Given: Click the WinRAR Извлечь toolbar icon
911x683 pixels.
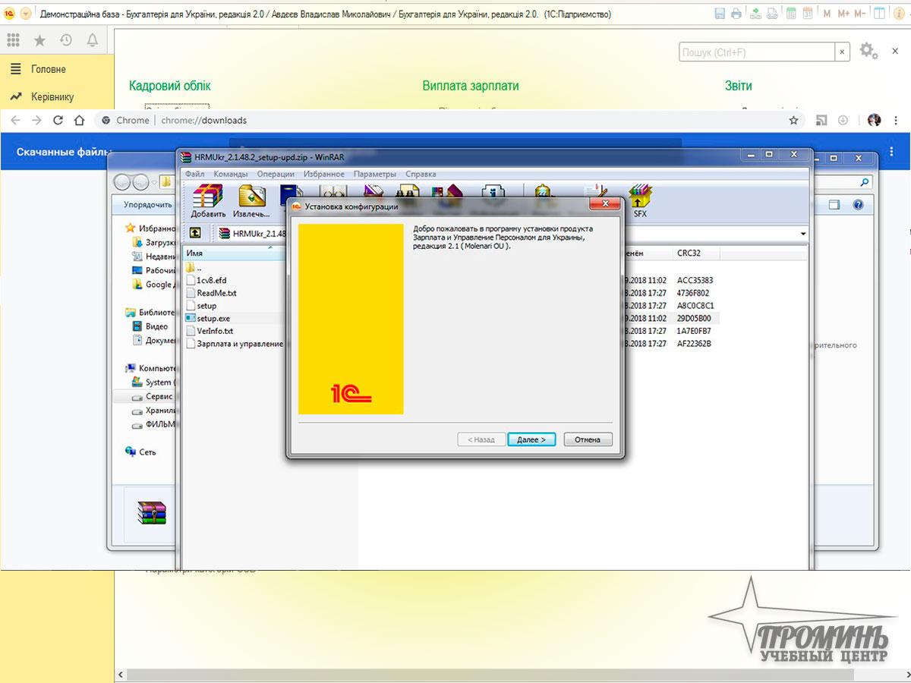Looking at the screenshot, I should [251, 201].
